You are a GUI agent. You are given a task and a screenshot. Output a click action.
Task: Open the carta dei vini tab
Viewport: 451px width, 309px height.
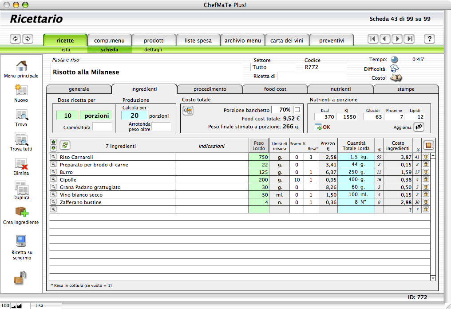pyautogui.click(x=287, y=40)
